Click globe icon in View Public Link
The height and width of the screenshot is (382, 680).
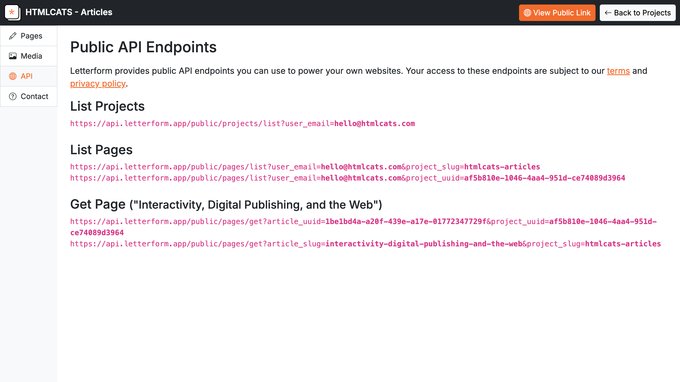pos(527,13)
